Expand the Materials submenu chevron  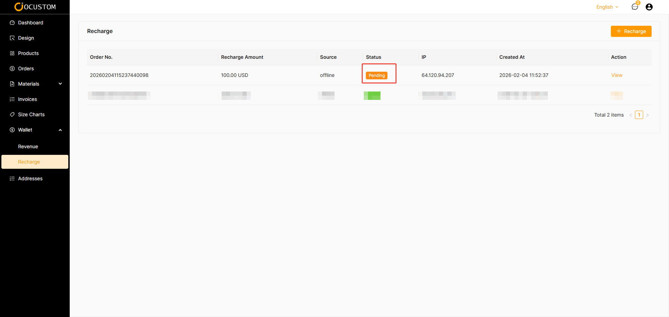60,84
